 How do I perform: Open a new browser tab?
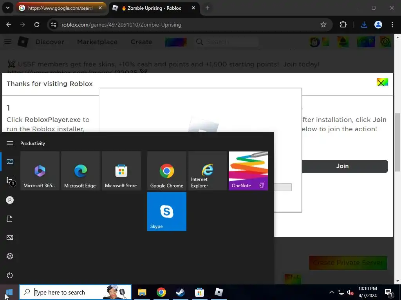point(208,8)
